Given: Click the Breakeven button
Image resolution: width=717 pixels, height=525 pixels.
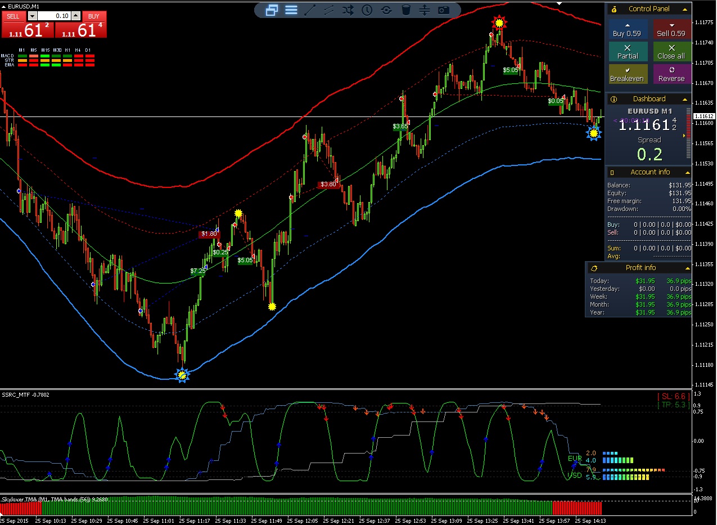Looking at the screenshot, I should tap(627, 74).
